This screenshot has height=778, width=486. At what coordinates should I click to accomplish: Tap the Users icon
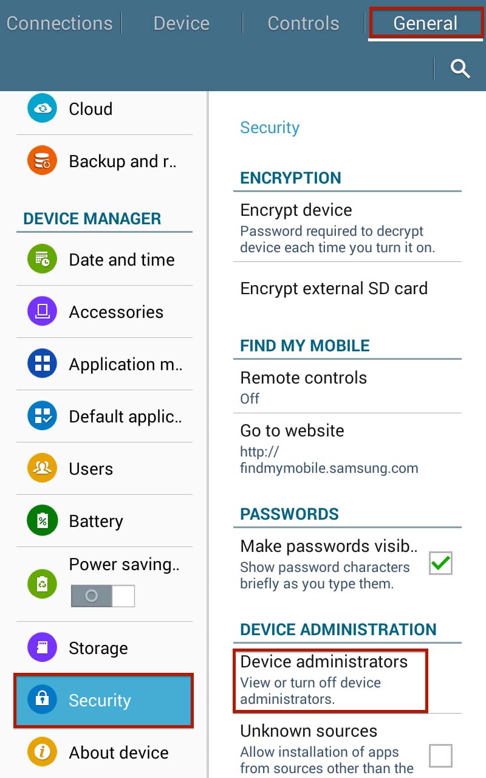coord(42,469)
